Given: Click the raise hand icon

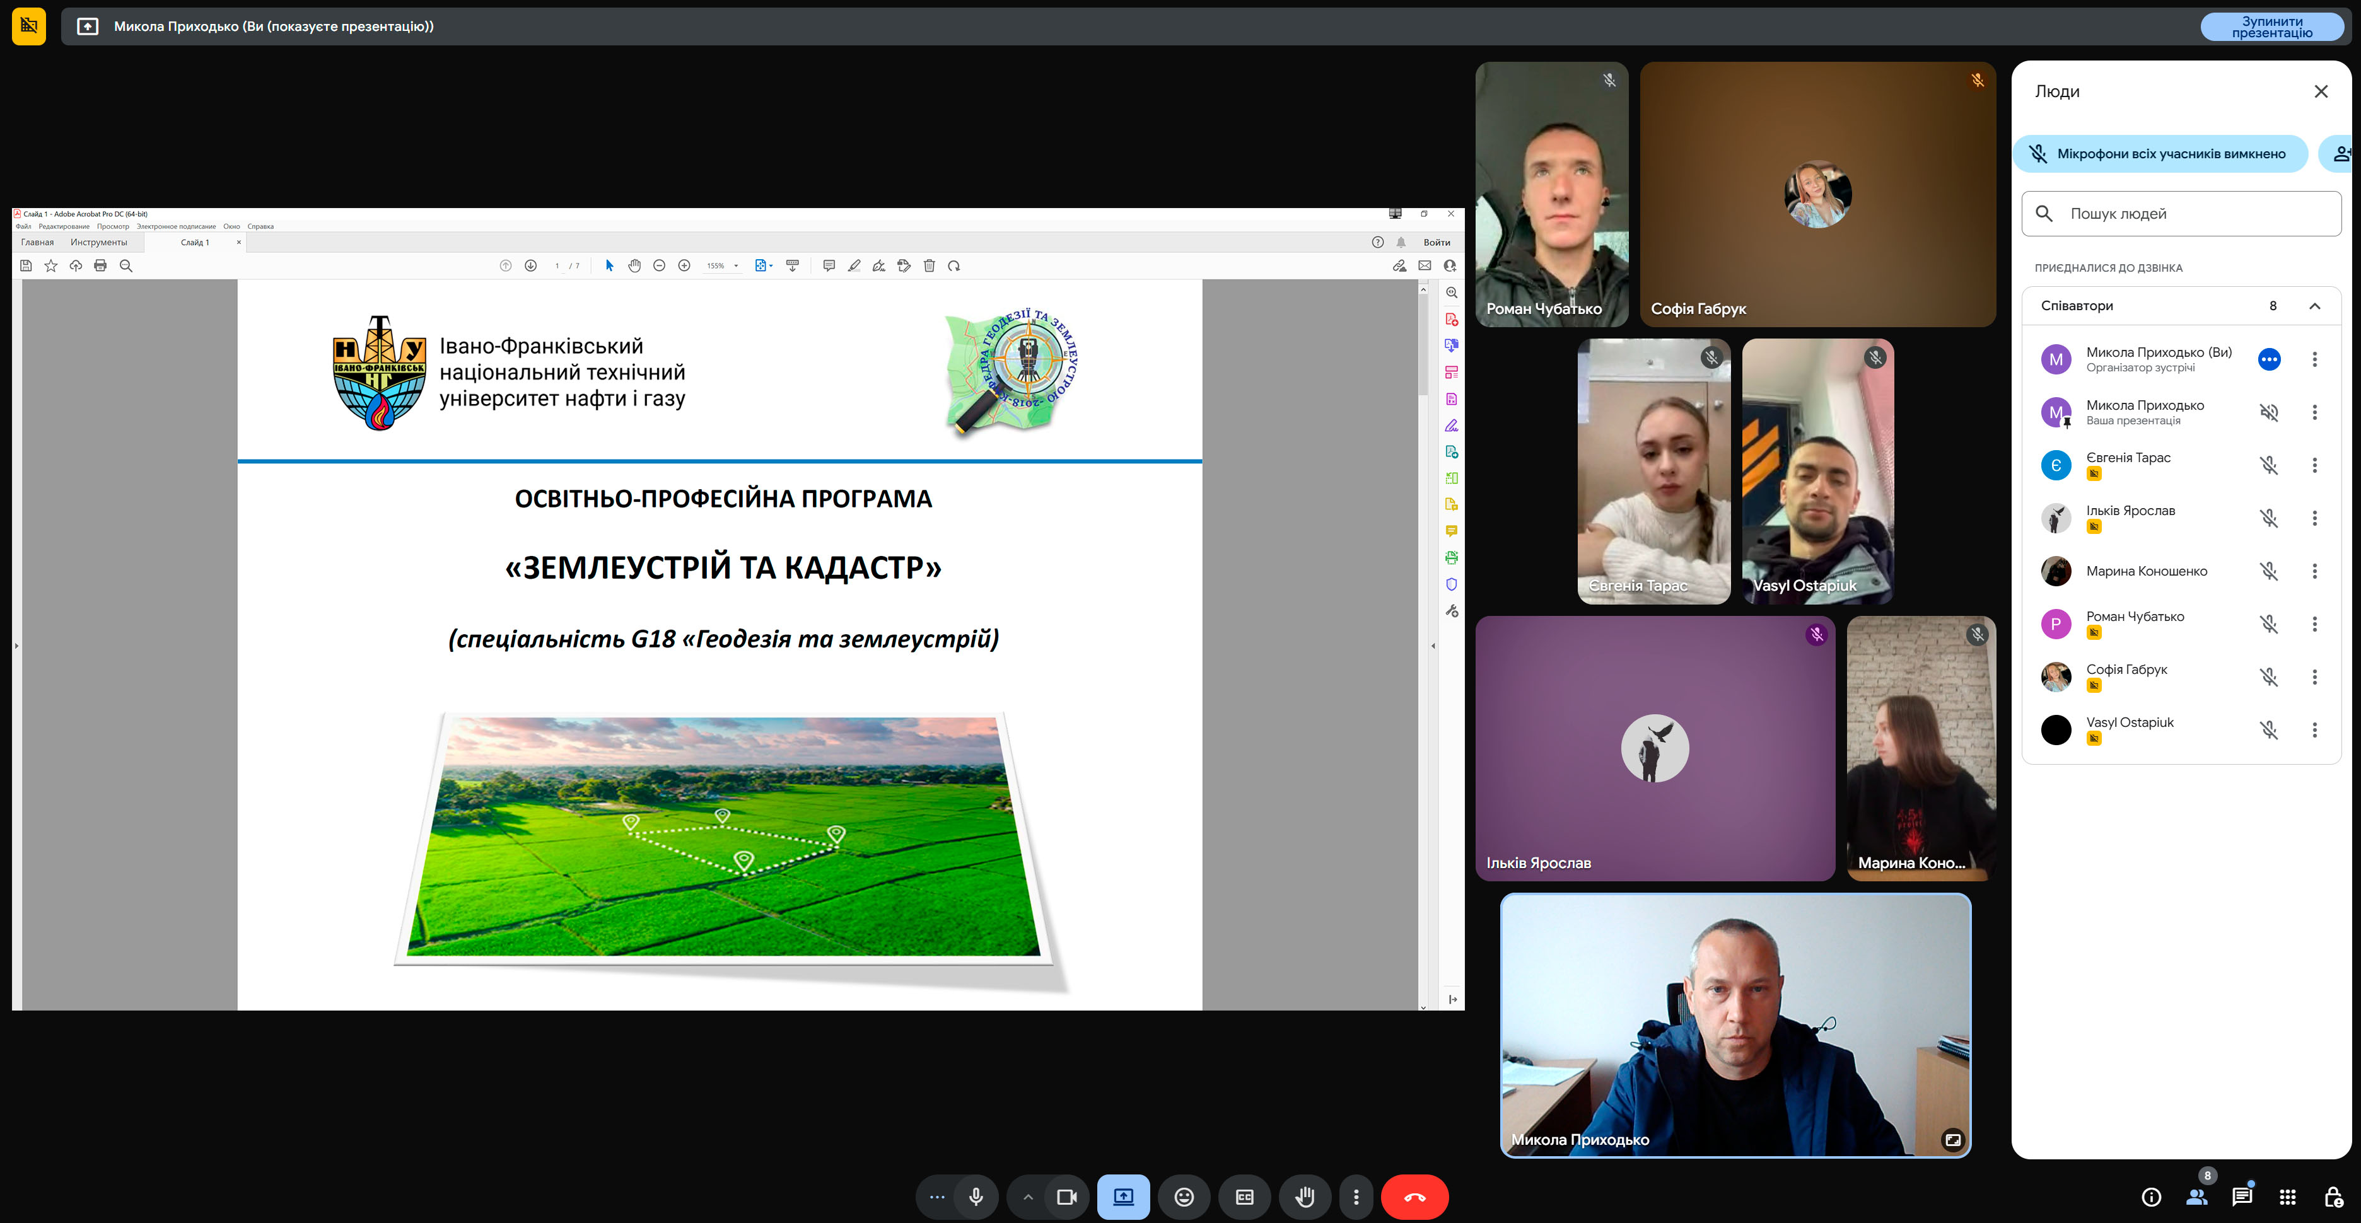Looking at the screenshot, I should coord(1304,1197).
